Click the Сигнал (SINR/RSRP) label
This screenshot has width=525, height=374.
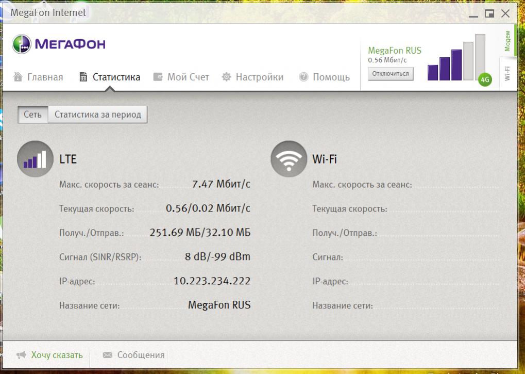100,257
